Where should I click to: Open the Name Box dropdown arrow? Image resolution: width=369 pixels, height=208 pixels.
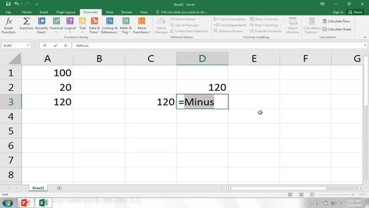(x=28, y=46)
